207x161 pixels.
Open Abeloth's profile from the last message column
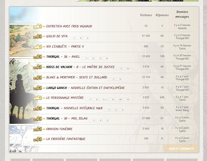182,28
